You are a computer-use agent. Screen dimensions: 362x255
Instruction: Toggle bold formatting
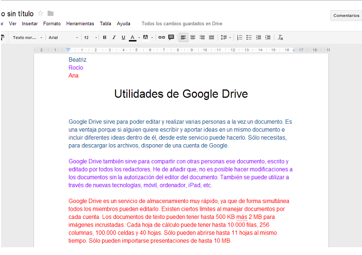105,37
